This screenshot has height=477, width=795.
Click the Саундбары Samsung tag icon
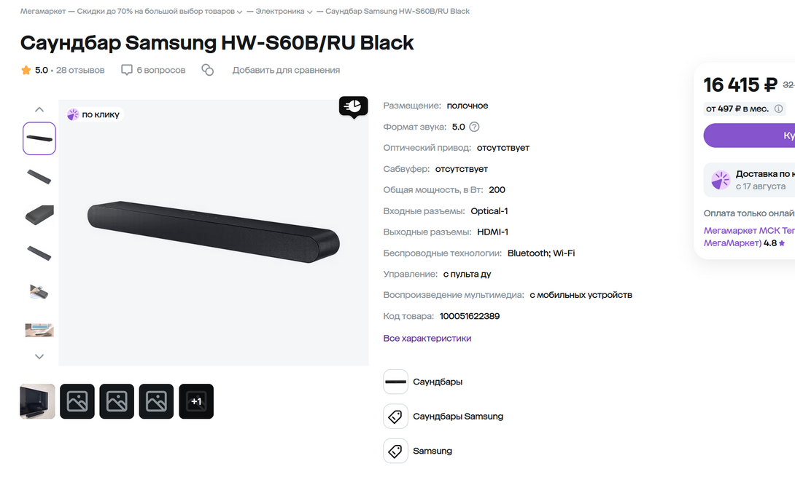click(395, 417)
